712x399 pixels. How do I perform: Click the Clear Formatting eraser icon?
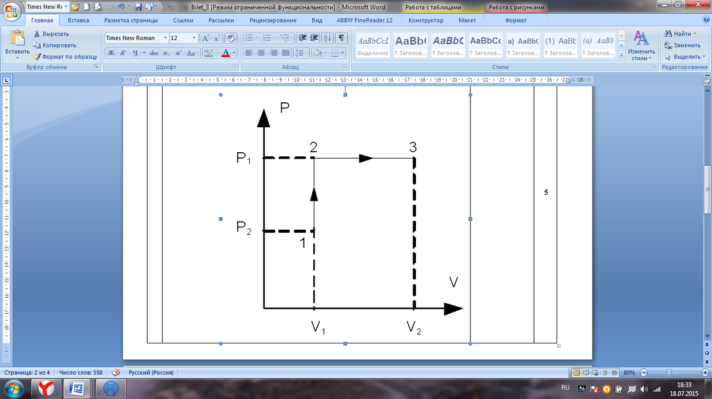(231, 38)
